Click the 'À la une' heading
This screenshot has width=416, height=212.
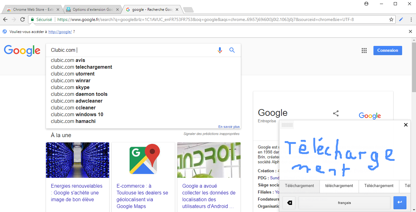point(61,135)
